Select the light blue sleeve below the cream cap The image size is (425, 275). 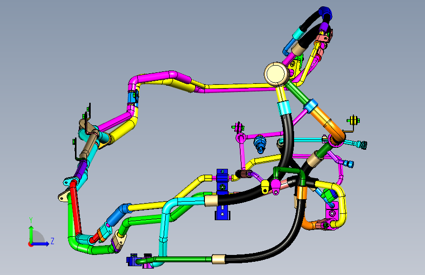[x=285, y=108]
